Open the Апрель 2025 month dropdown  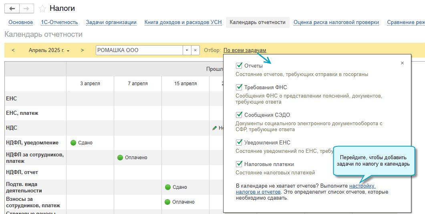click(x=49, y=50)
